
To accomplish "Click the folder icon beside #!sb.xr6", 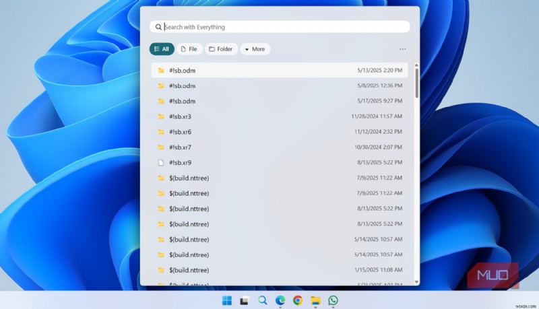I will point(161,132).
